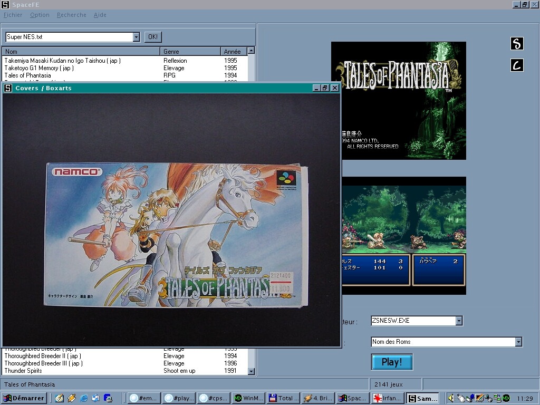Switch to Sam... taskbar window
The image size is (540, 405).
[422, 398]
